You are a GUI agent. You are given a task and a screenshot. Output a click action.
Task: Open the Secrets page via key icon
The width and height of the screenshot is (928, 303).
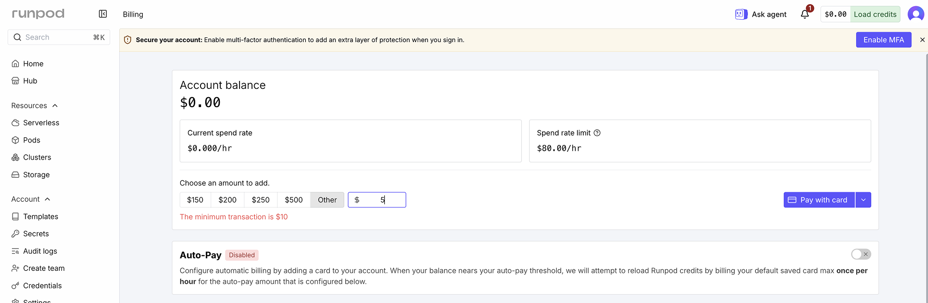coord(16,234)
